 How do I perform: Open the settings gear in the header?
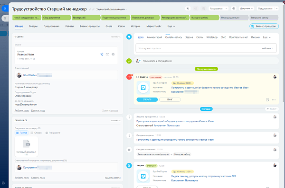click(234, 9)
